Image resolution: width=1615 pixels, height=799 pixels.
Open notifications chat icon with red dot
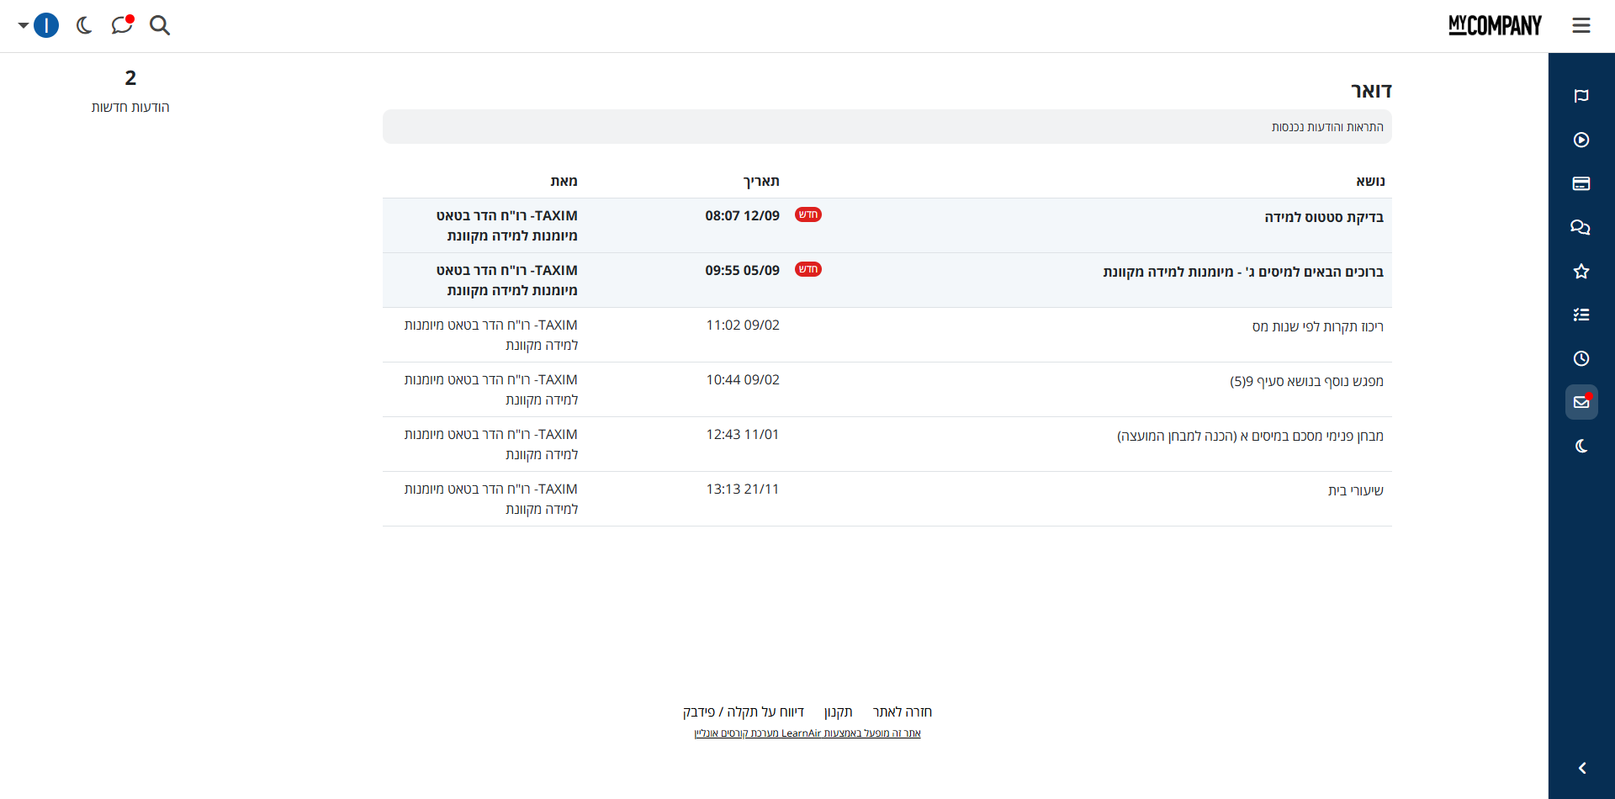[122, 25]
